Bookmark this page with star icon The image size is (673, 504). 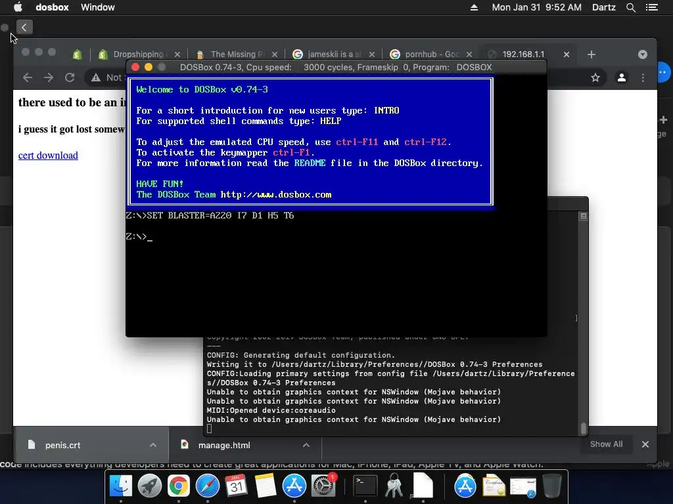(x=595, y=77)
